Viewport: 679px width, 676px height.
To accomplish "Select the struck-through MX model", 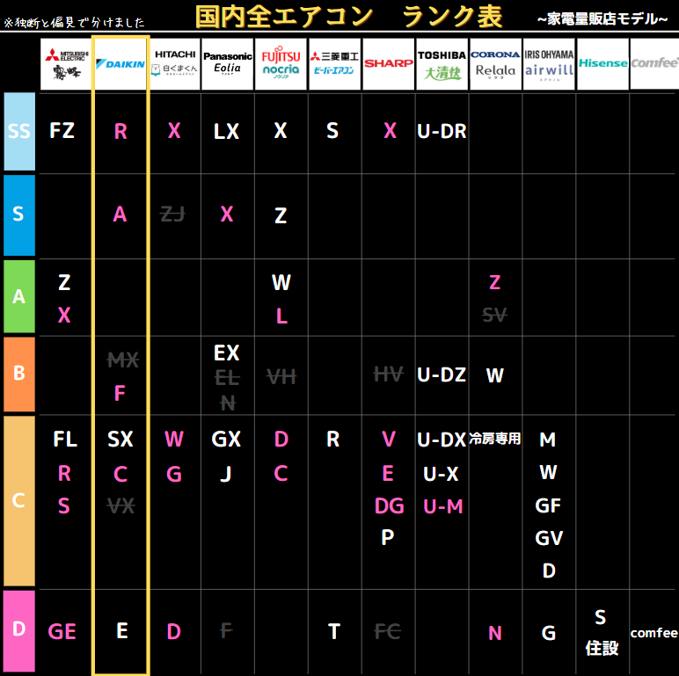I will point(123,360).
